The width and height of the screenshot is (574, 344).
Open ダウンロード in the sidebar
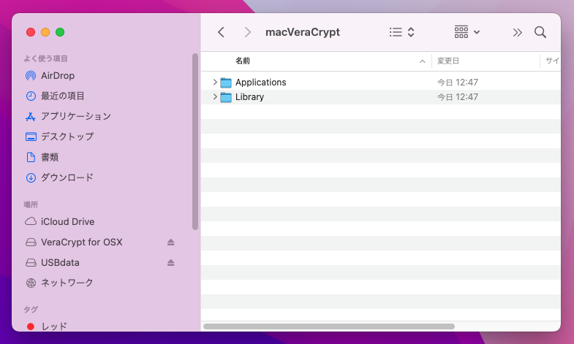pos(67,177)
